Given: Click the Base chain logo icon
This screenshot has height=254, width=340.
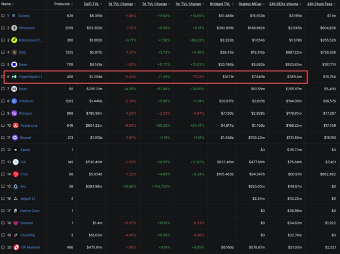Looking at the screenshot, I should [x=14, y=65].
